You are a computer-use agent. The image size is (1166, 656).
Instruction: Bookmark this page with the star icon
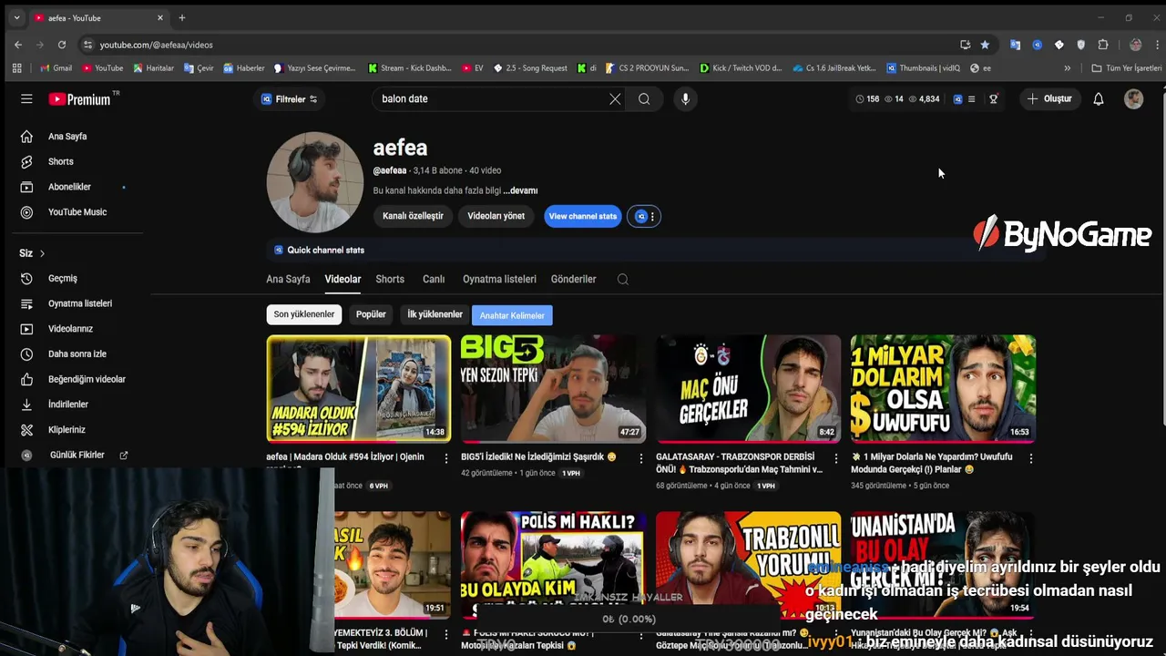(985, 45)
